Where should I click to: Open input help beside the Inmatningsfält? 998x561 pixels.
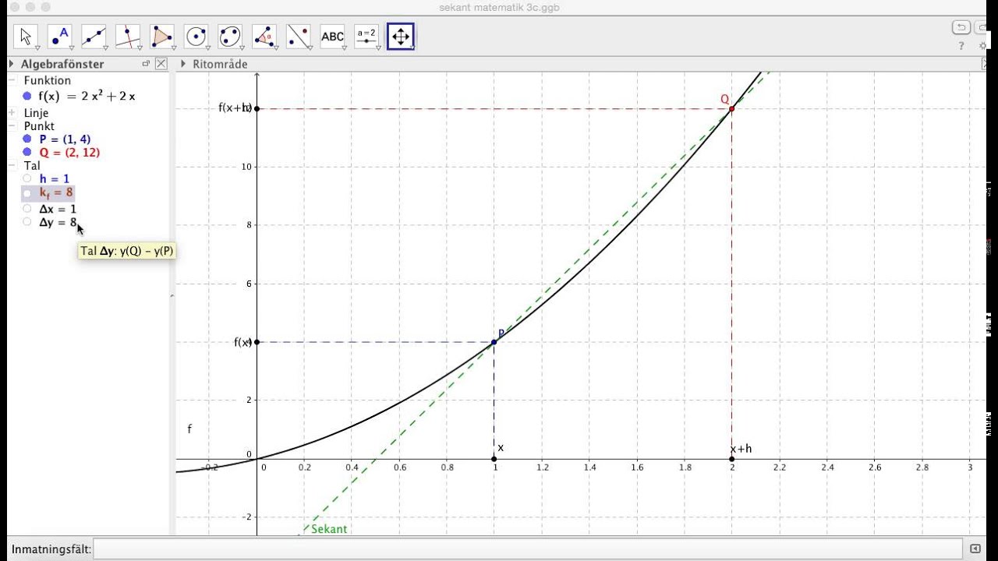pyautogui.click(x=975, y=549)
